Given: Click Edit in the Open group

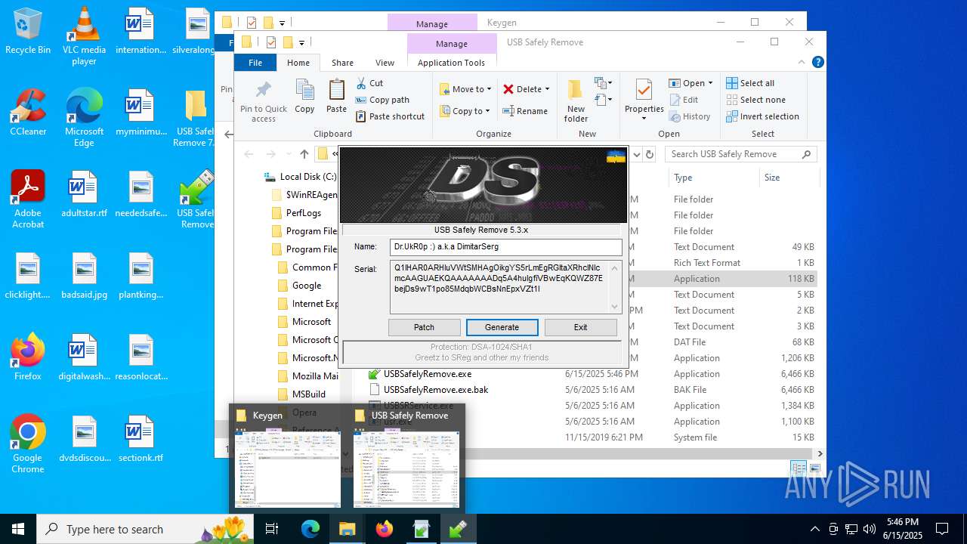Looking at the screenshot, I should click(684, 100).
